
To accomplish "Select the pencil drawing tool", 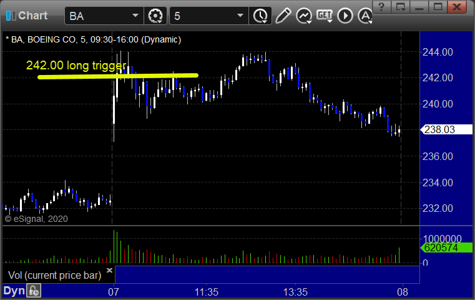I will 283,16.
